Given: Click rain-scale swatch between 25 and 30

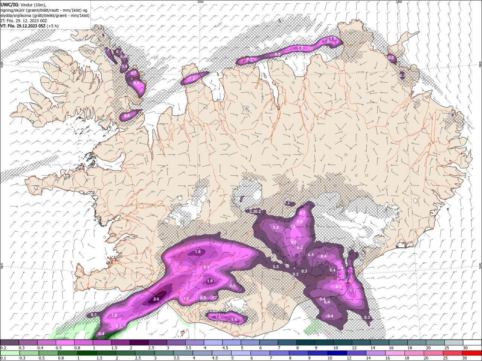Looking at the screenshot, I should point(454,353).
